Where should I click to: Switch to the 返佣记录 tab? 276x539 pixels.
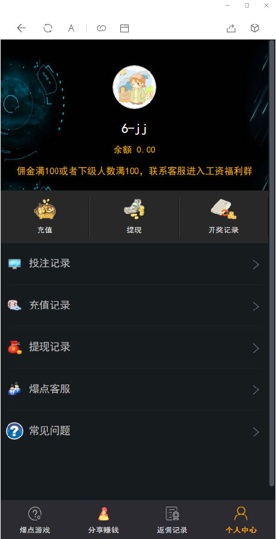[x=172, y=519]
